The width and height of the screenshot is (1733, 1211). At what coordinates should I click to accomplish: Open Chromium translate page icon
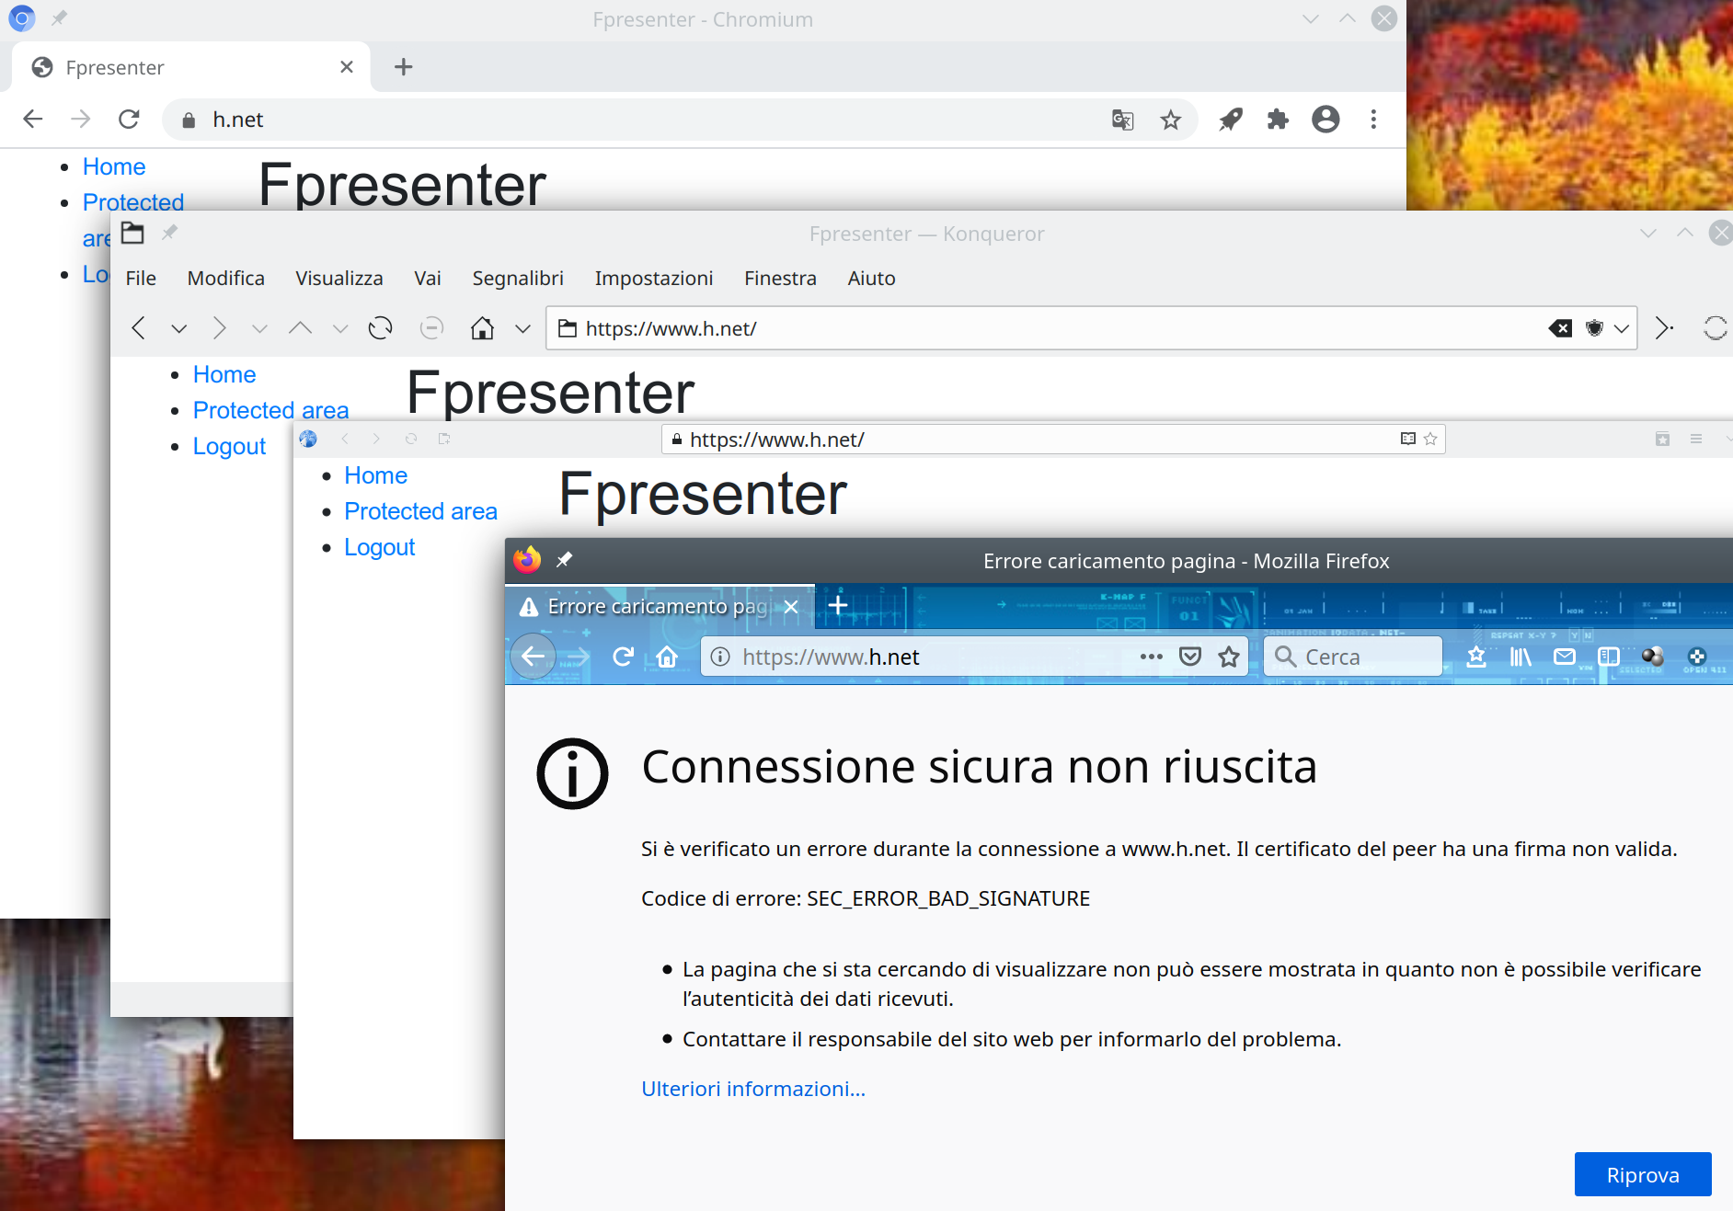point(1122,120)
